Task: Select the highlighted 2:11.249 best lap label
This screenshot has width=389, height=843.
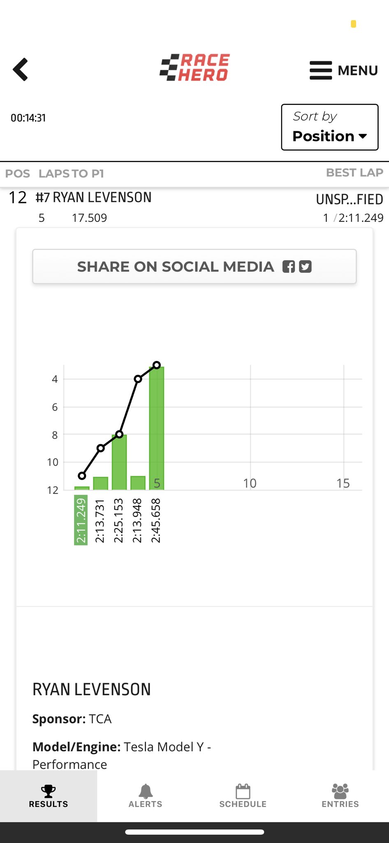Action: pos(81,521)
